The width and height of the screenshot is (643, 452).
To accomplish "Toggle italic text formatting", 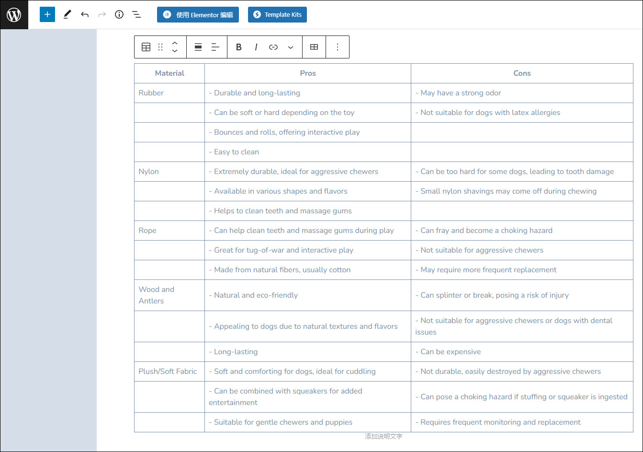I will [256, 47].
